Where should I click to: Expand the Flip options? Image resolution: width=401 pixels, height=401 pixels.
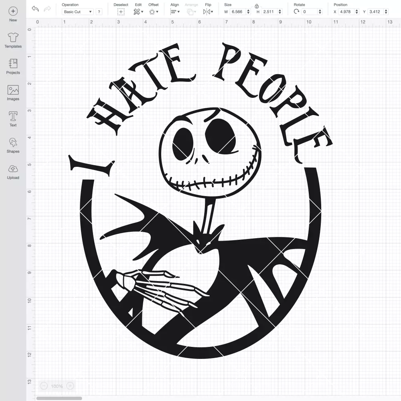pos(208,12)
